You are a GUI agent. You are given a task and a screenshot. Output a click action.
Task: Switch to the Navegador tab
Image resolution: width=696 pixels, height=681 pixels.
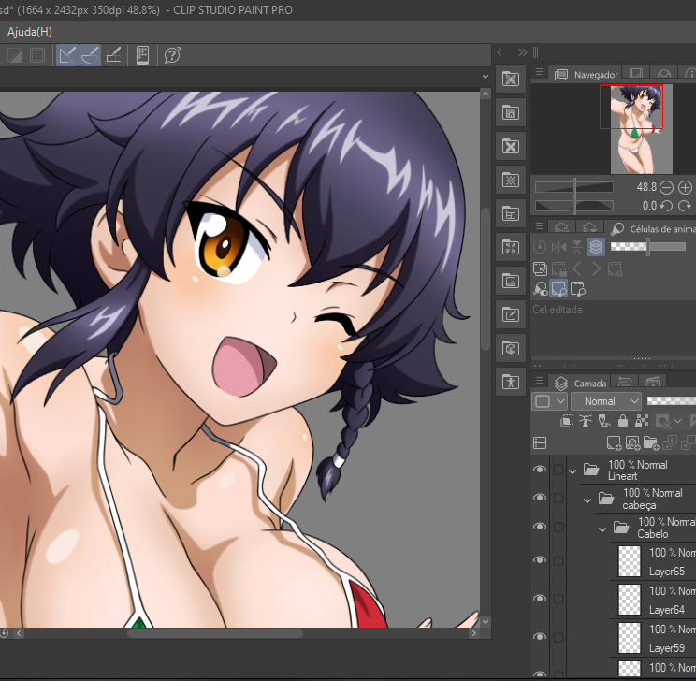(x=586, y=75)
